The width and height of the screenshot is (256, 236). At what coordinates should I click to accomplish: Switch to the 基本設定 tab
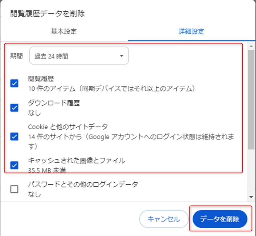coord(64,31)
